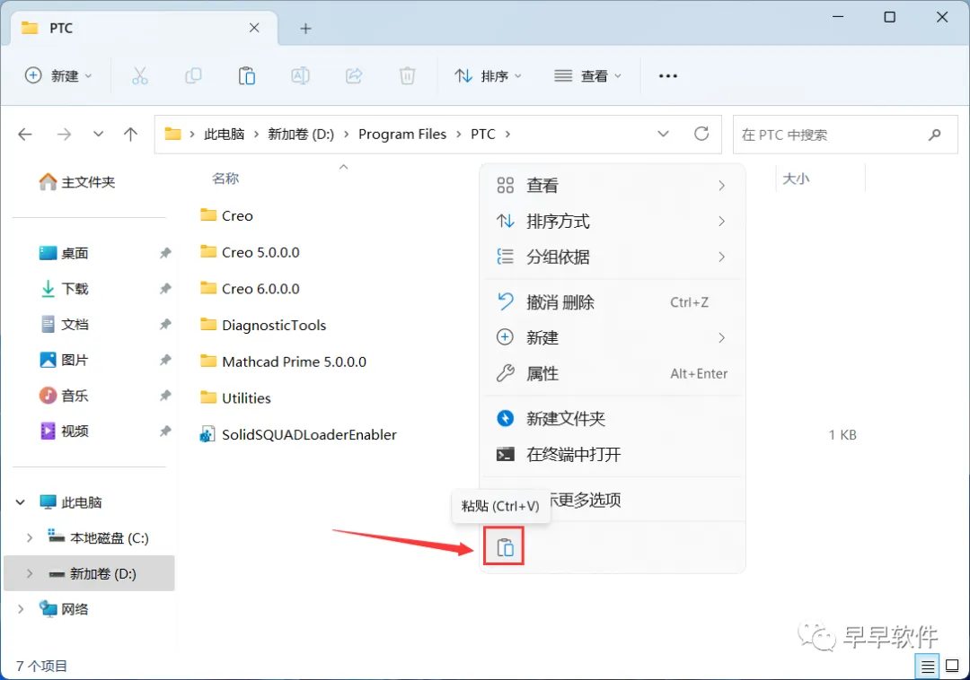970x680 pixels.
Task: Open the 排序 sort dropdown in toolbar
Action: point(488,76)
